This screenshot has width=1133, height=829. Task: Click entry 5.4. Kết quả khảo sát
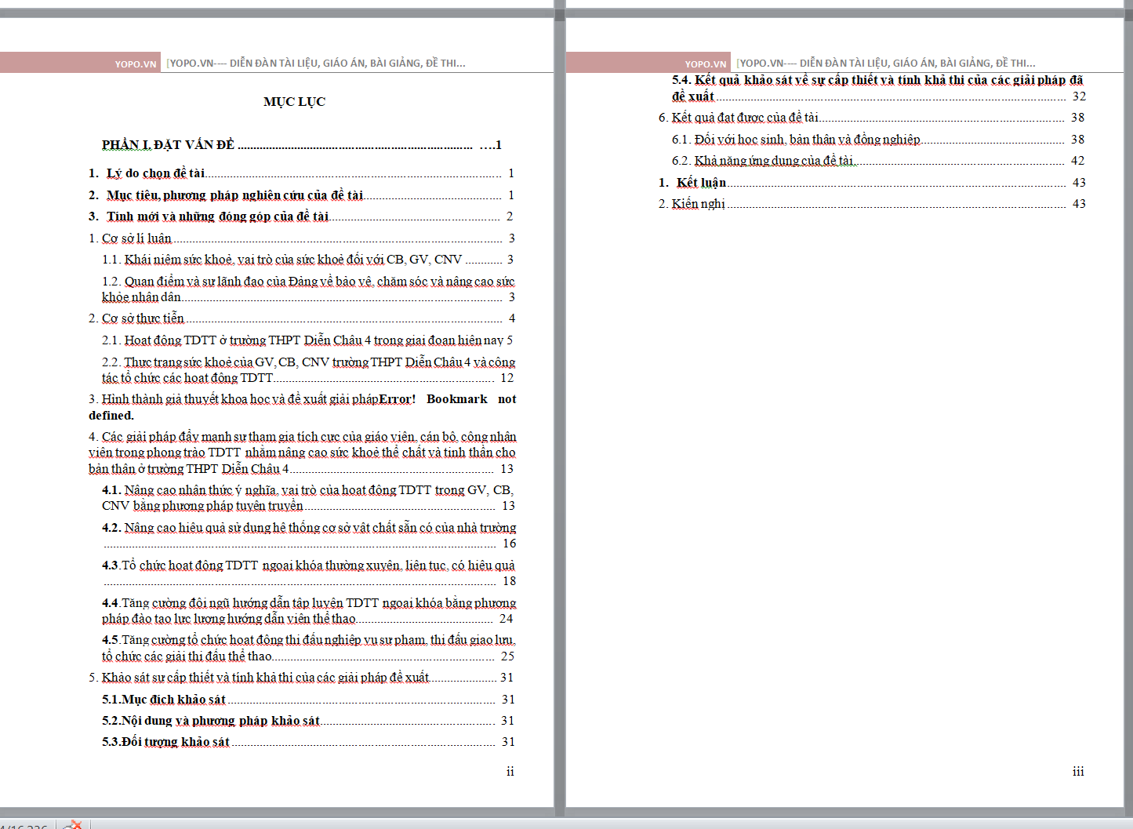(x=878, y=88)
